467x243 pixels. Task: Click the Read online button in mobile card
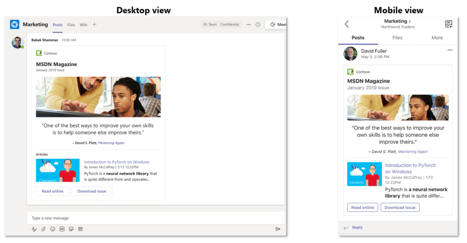coord(363,207)
